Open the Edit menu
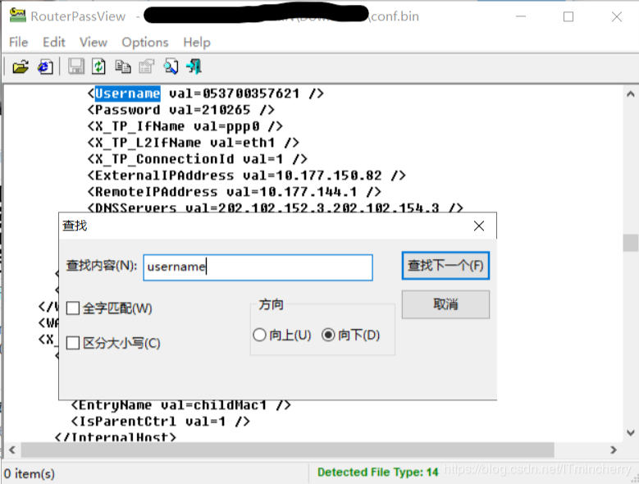639x484 pixels. tap(54, 43)
